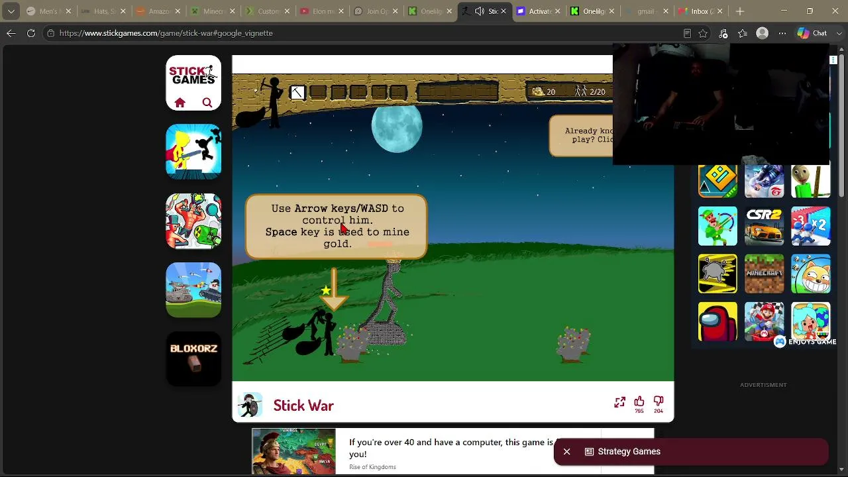This screenshot has width=848, height=477.
Task: Click the browser back arrow
Action: pyautogui.click(x=11, y=33)
